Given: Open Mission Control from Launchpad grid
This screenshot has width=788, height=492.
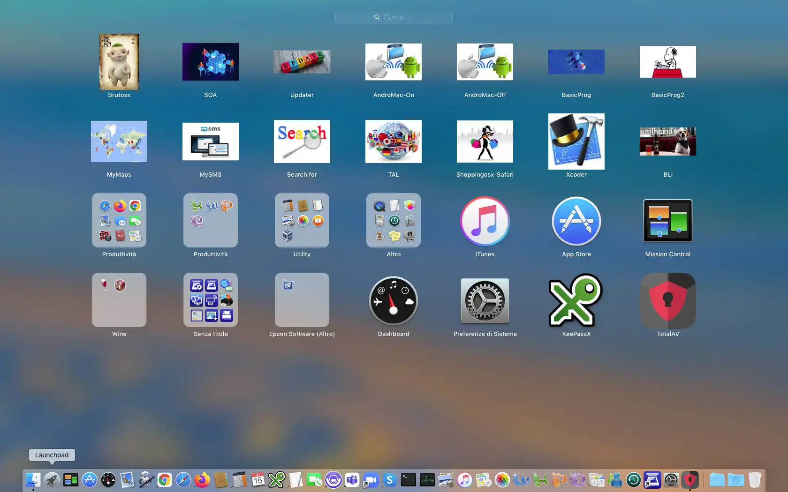Looking at the screenshot, I should click(x=668, y=221).
